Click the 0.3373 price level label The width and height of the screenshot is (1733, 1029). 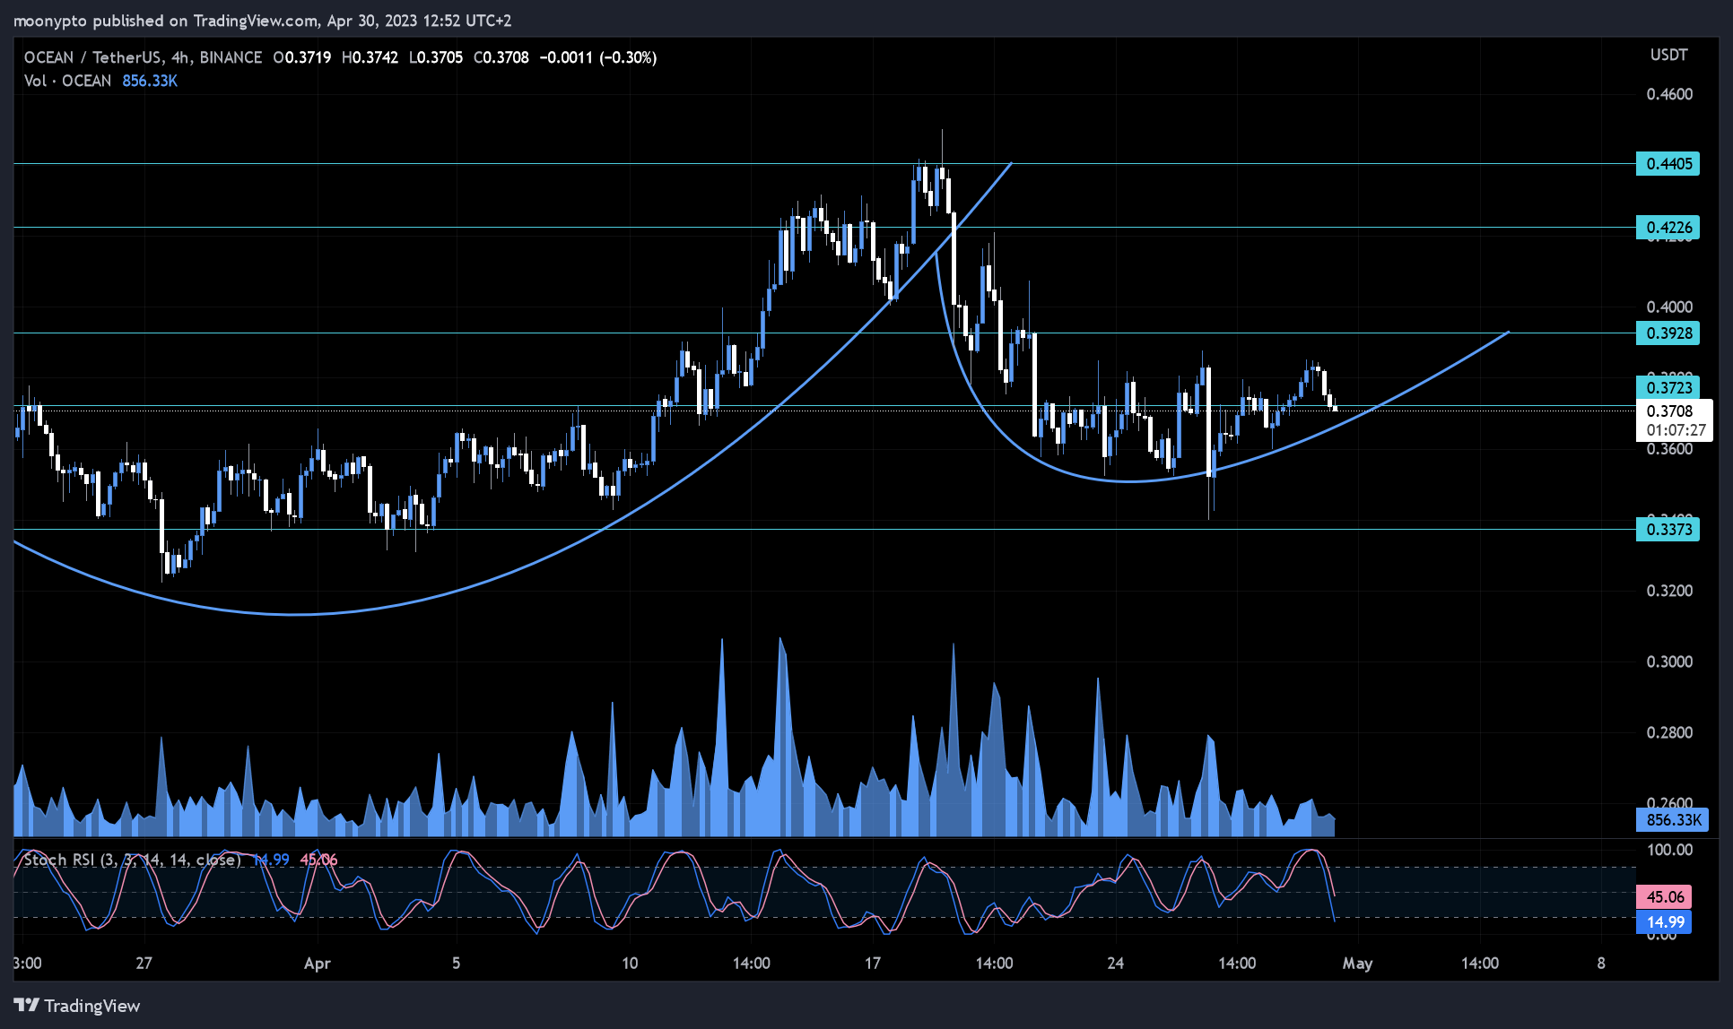[x=1668, y=529]
